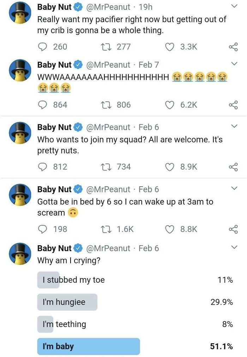The height and width of the screenshot is (357, 247).
Task: Expand options on the Feb 7 crying tweet
Action: (234, 63)
